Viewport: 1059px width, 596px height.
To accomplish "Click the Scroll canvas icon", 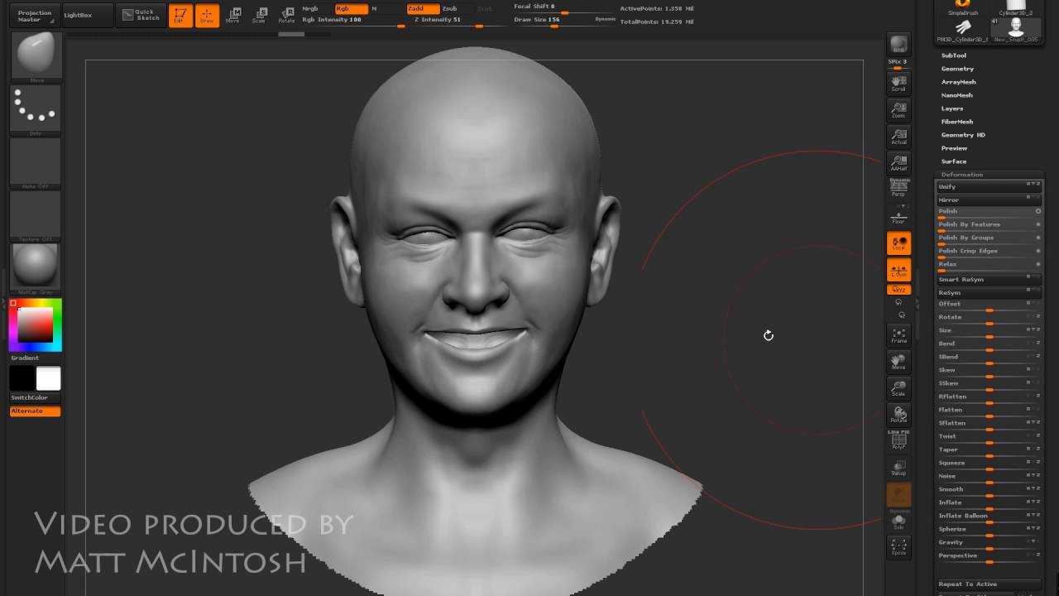I will [x=898, y=83].
